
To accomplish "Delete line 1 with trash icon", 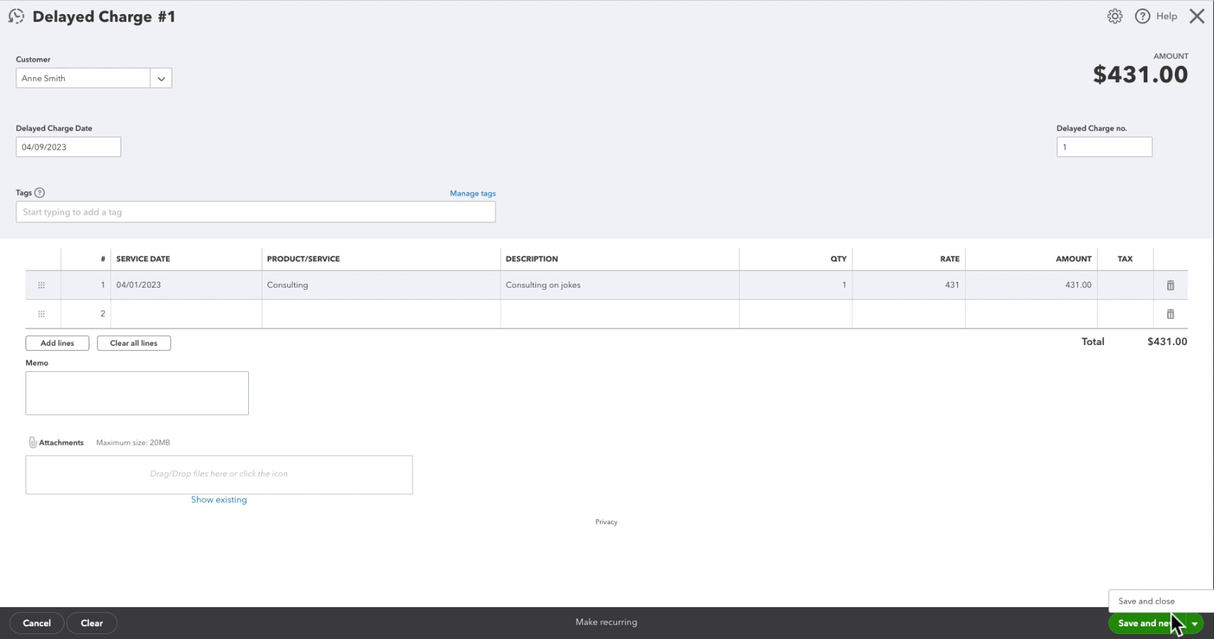I will pyautogui.click(x=1171, y=285).
